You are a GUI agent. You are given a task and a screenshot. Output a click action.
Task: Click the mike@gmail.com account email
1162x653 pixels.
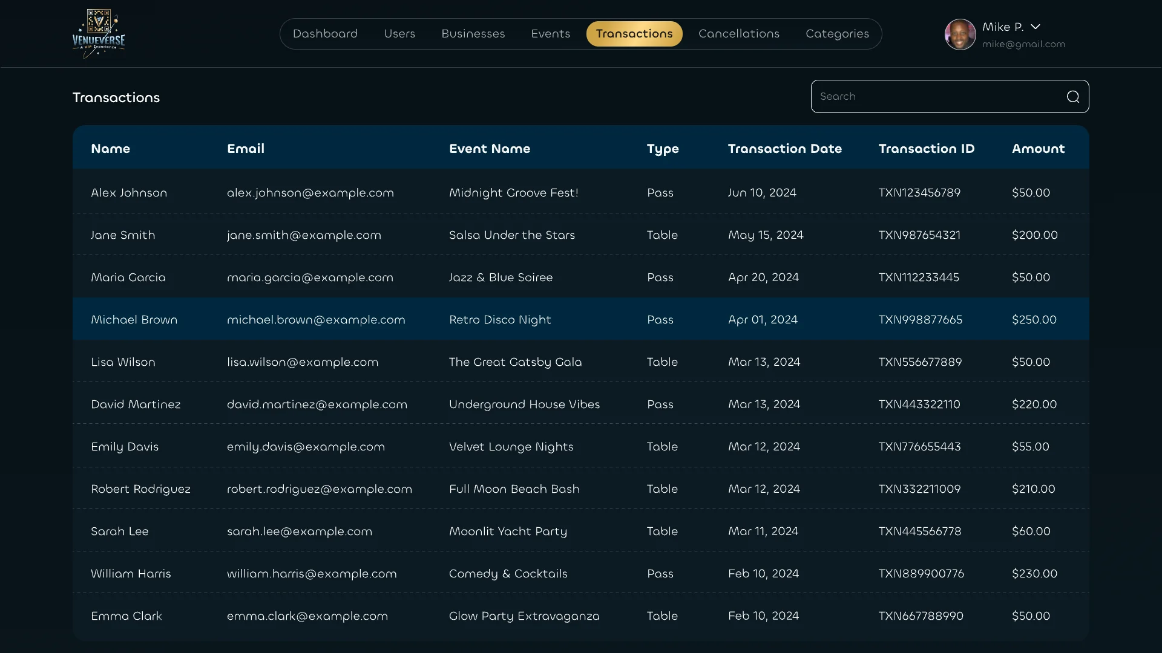1023,44
